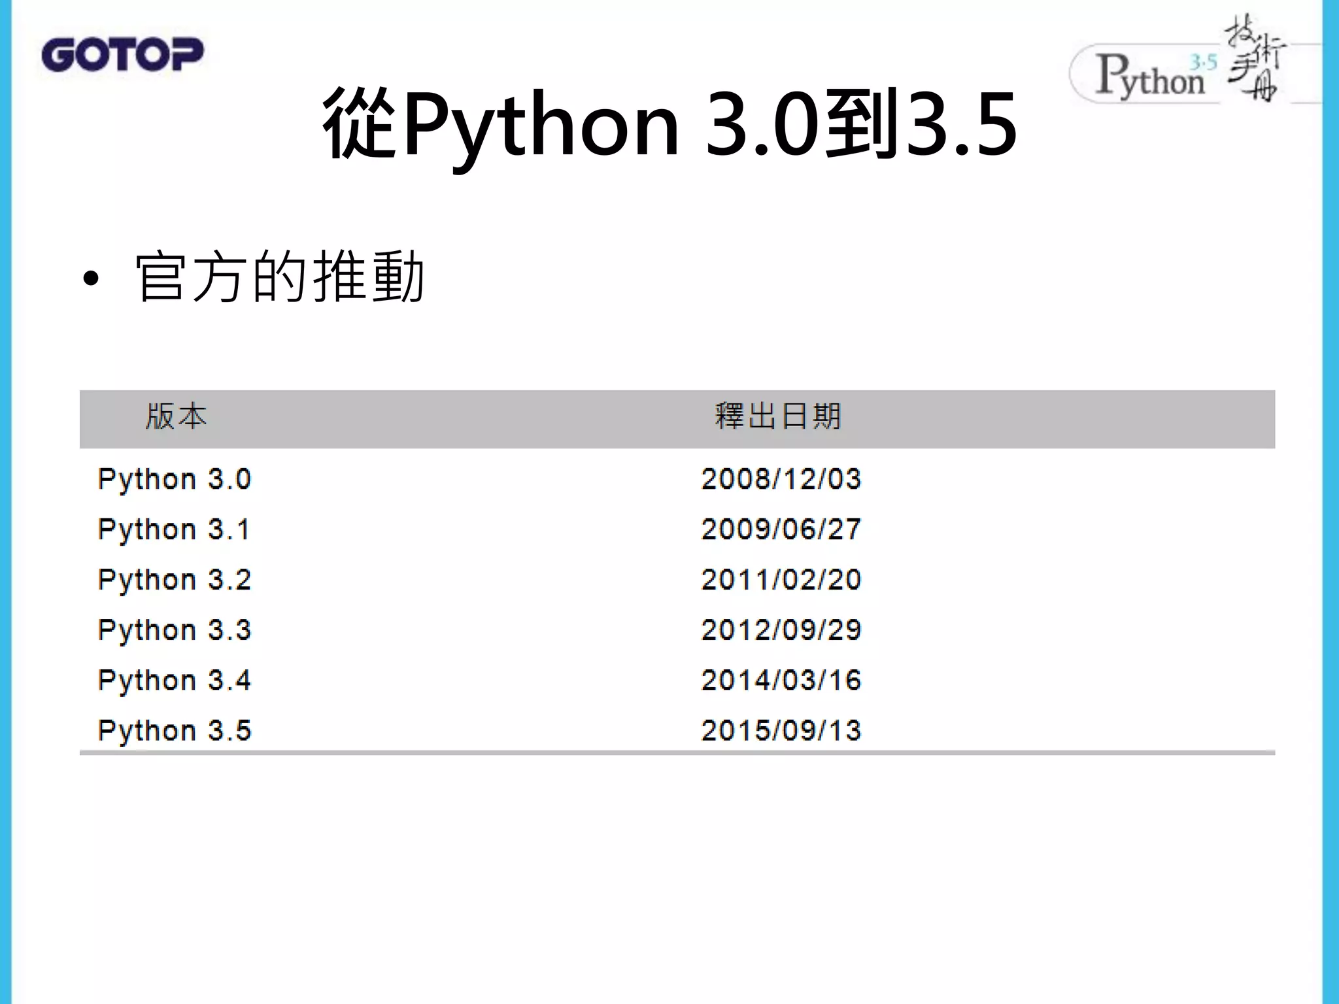Click the date 2015/09/13

781,731
